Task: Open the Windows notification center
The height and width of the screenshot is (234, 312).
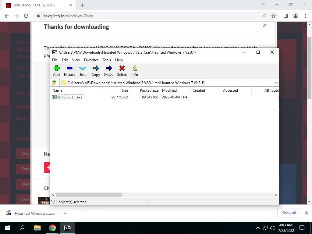Action: click(x=302, y=228)
